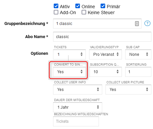Screen dimensions: 153x129
Task: Click the Tickets dropdown arrow icon
Action: pos(82,54)
